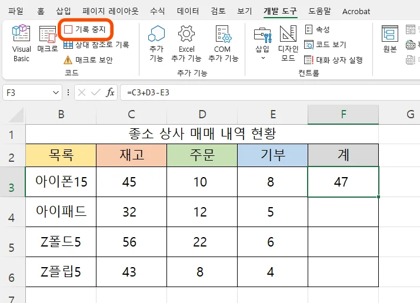This screenshot has width=420, height=303.
Task: Open the Acrobat tab
Action: tap(356, 12)
